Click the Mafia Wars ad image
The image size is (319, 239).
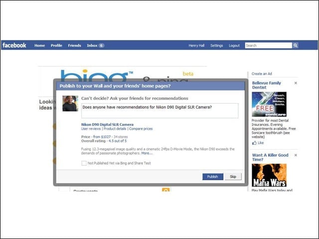[x=269, y=175]
